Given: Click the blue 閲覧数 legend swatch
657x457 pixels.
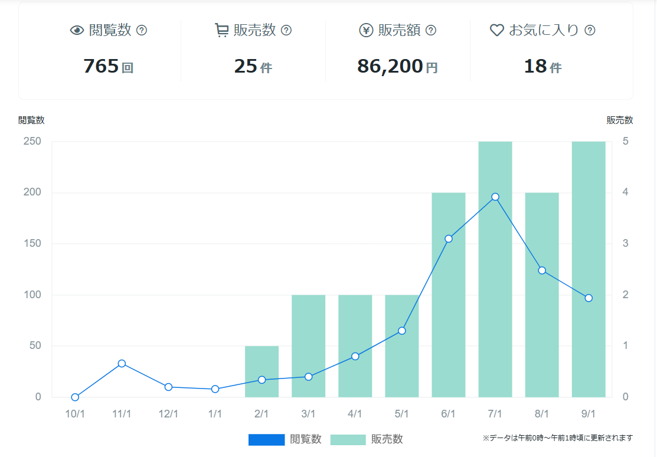Looking at the screenshot, I should 266,439.
